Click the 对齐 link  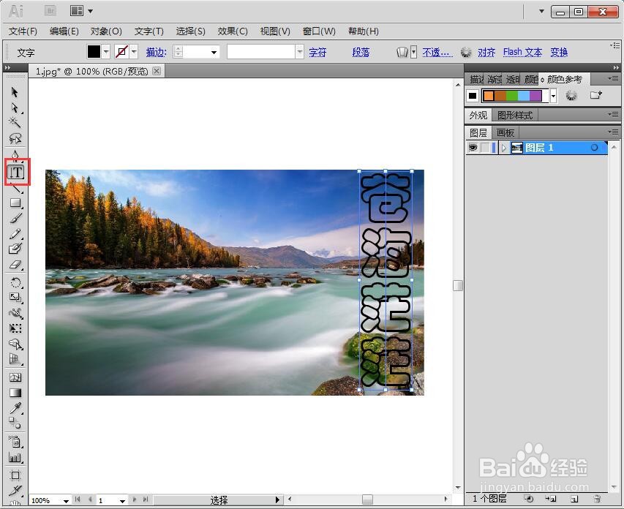pos(486,52)
